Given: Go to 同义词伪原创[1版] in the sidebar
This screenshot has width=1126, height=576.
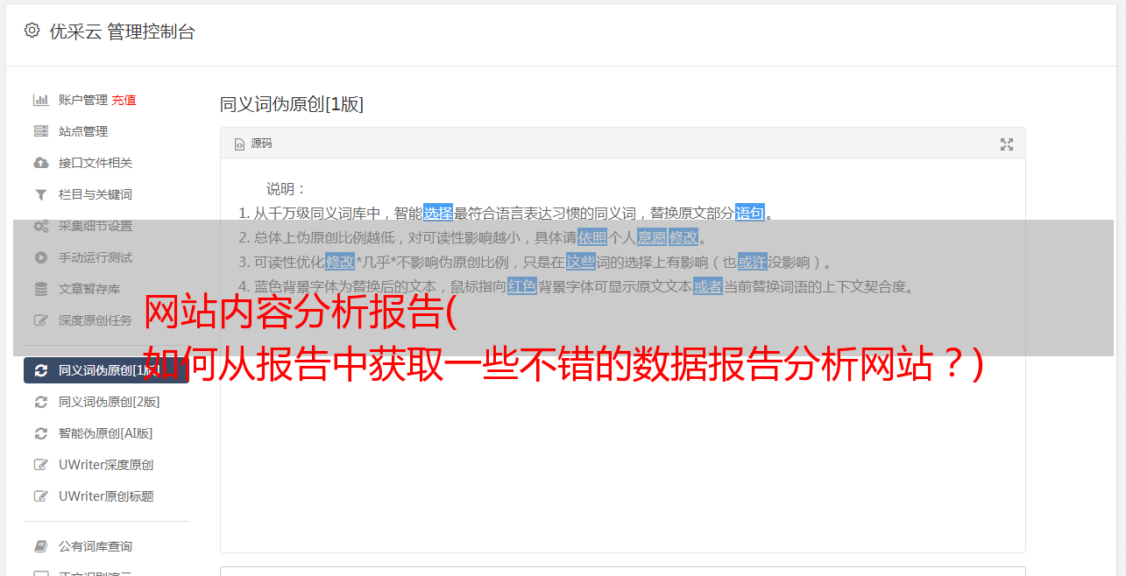Looking at the screenshot, I should point(106,370).
